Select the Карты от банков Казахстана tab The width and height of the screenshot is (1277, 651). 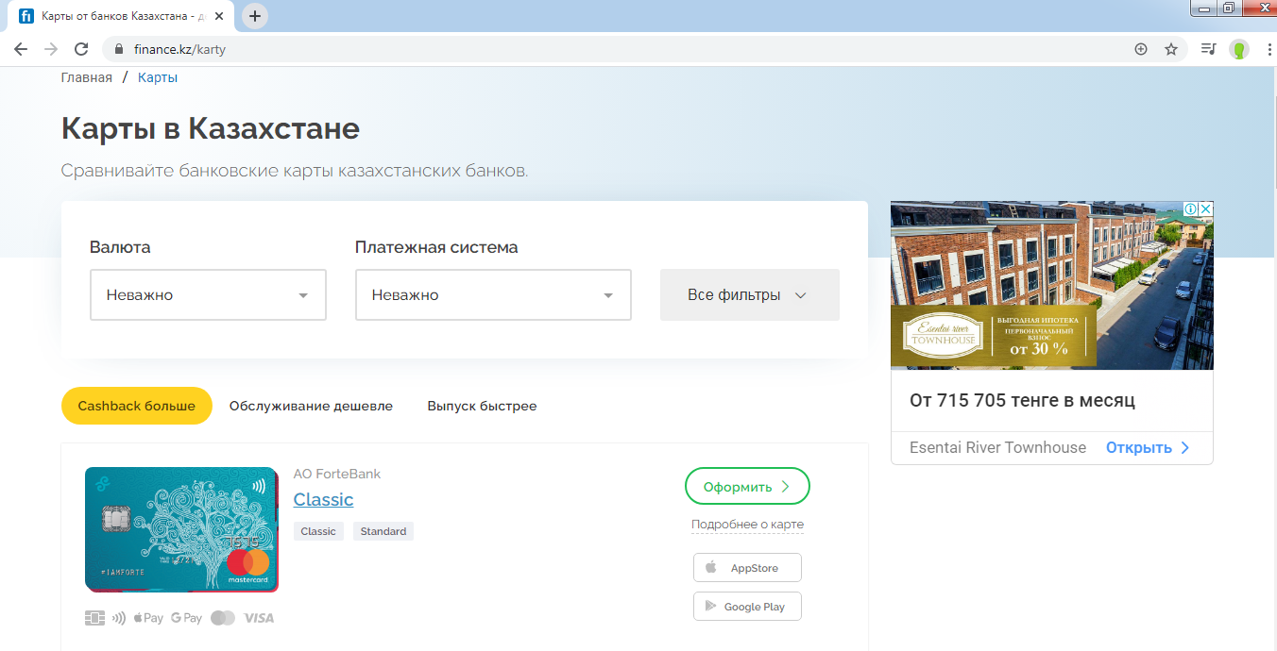(123, 16)
